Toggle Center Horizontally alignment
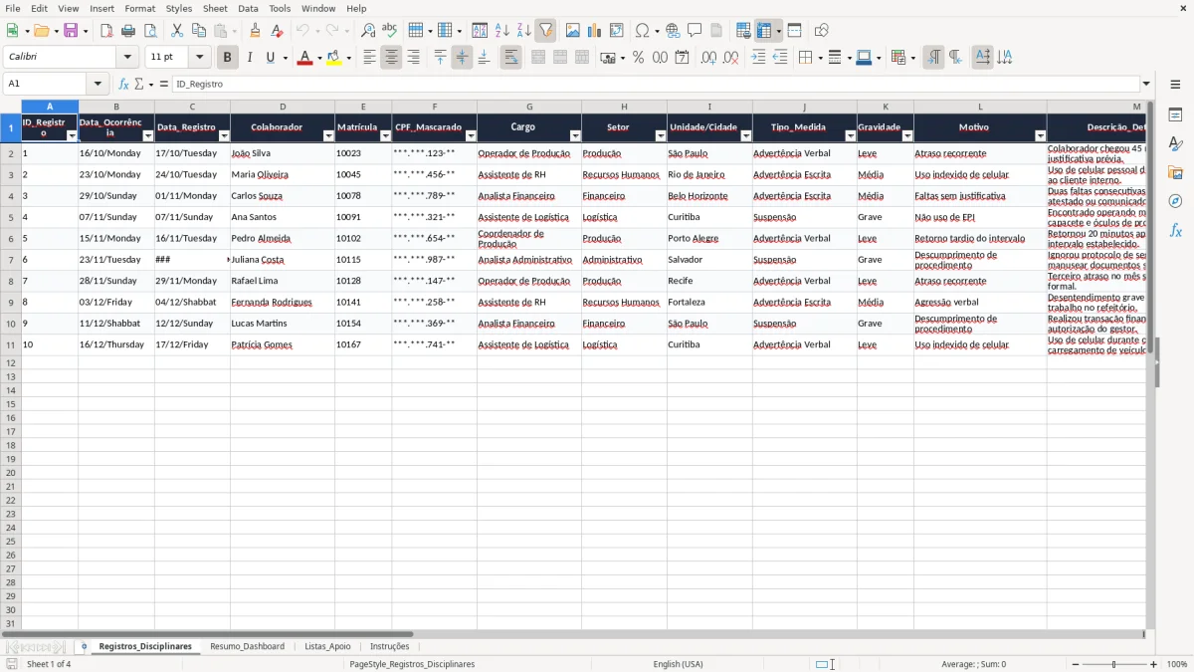This screenshot has width=1194, height=672. click(x=391, y=58)
